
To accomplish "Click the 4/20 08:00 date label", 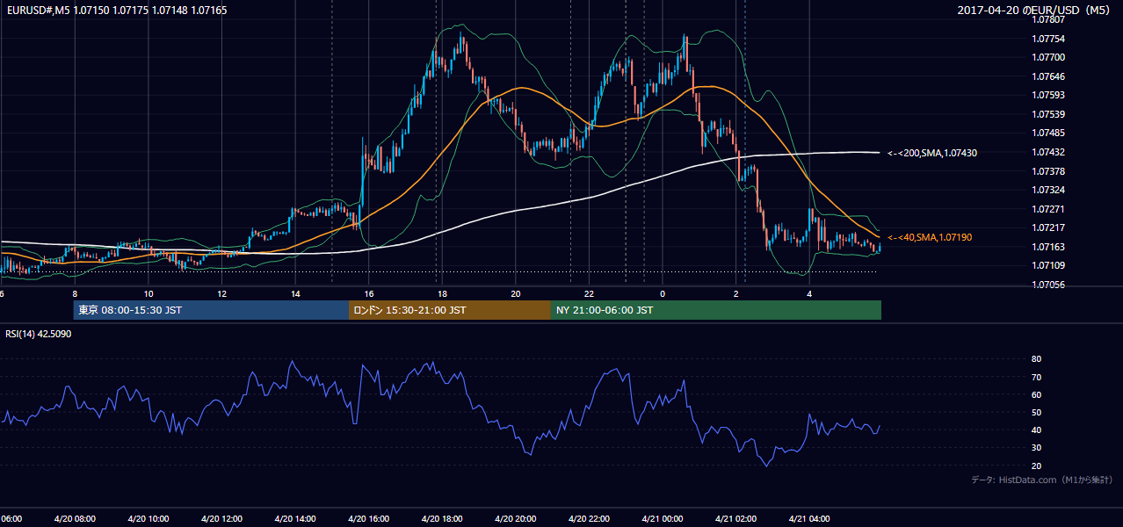I will (x=75, y=518).
